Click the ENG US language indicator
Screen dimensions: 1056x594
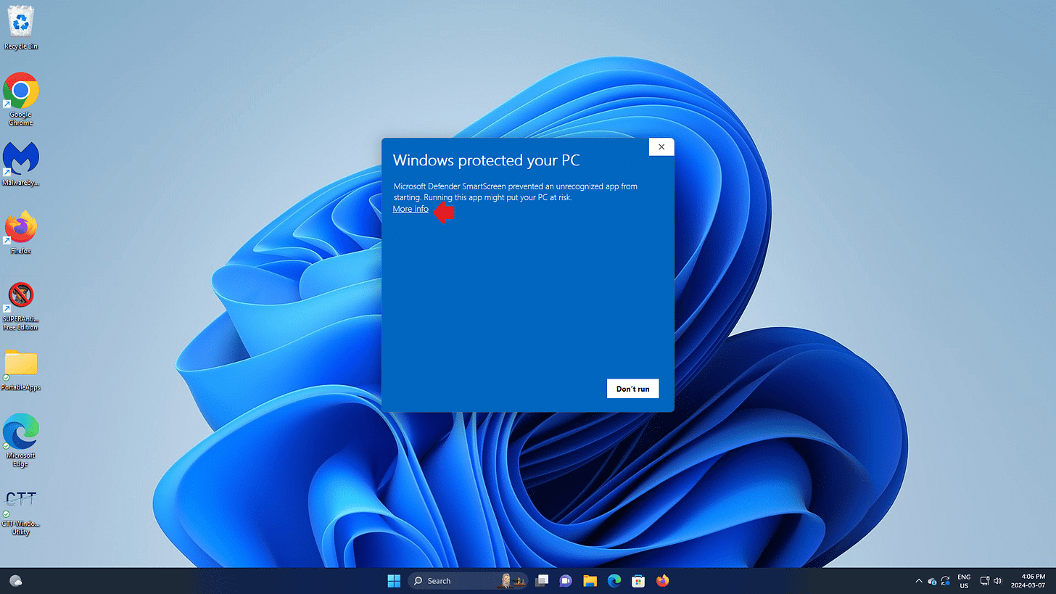(964, 580)
